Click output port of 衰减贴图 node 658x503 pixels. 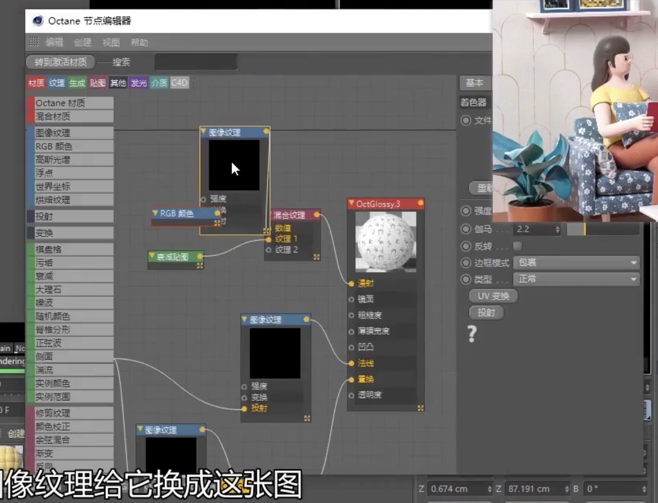pos(200,256)
